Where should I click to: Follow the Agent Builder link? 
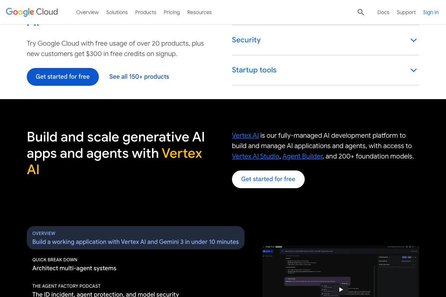[x=303, y=156]
